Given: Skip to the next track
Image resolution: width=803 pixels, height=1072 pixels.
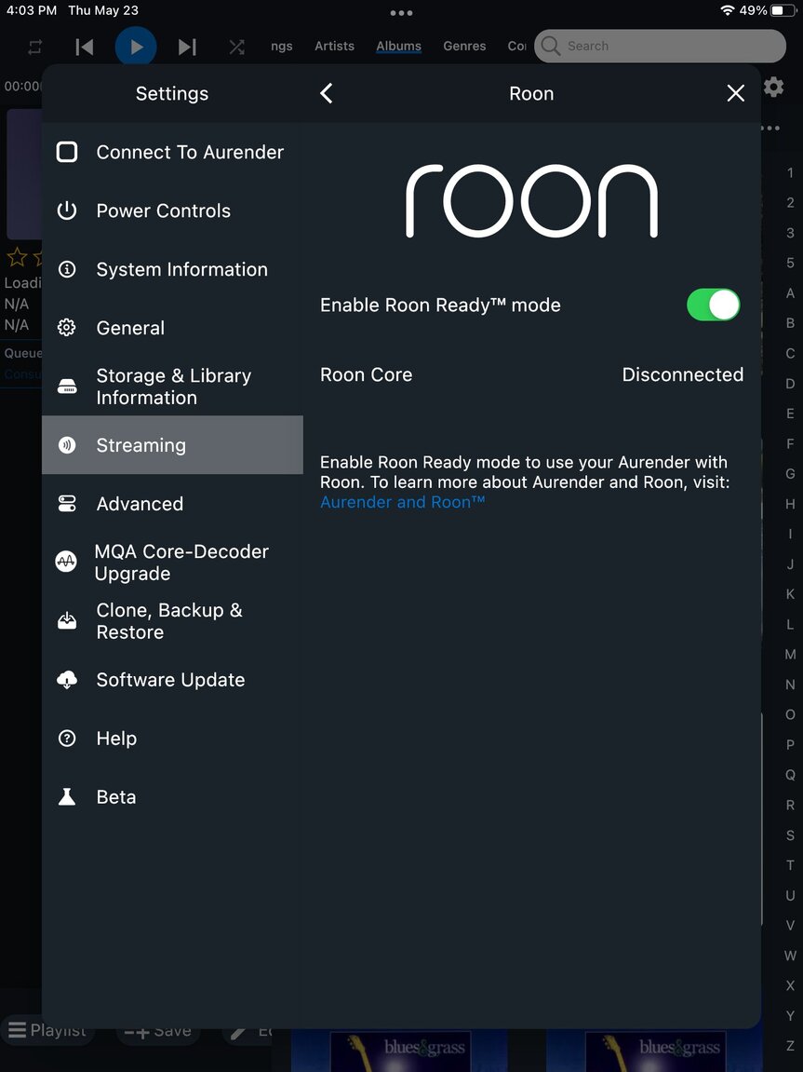Looking at the screenshot, I should pos(187,46).
